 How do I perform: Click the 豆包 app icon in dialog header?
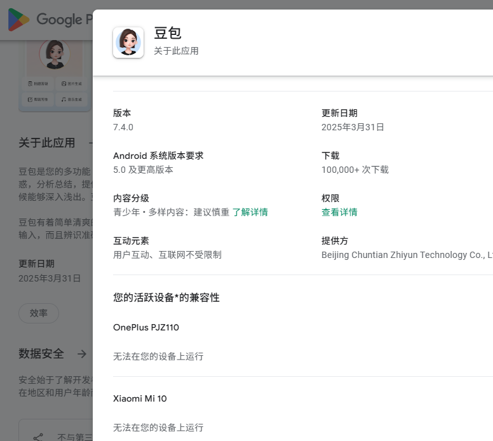pos(128,43)
